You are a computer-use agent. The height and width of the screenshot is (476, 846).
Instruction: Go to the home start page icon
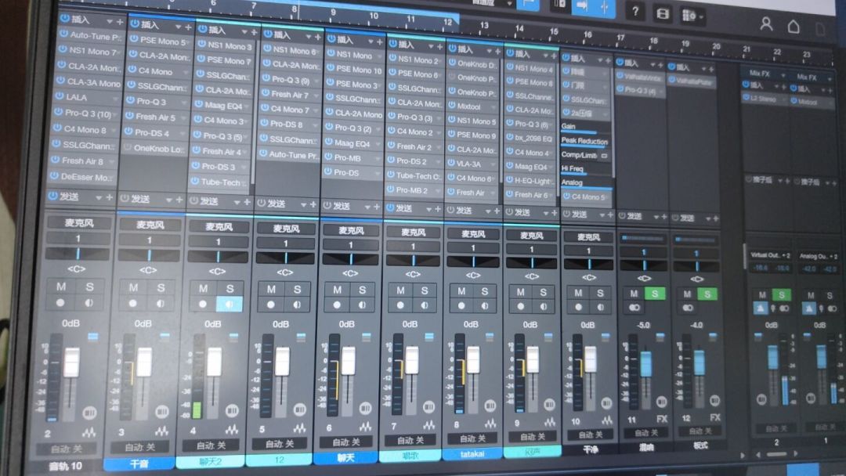pyautogui.click(x=794, y=26)
